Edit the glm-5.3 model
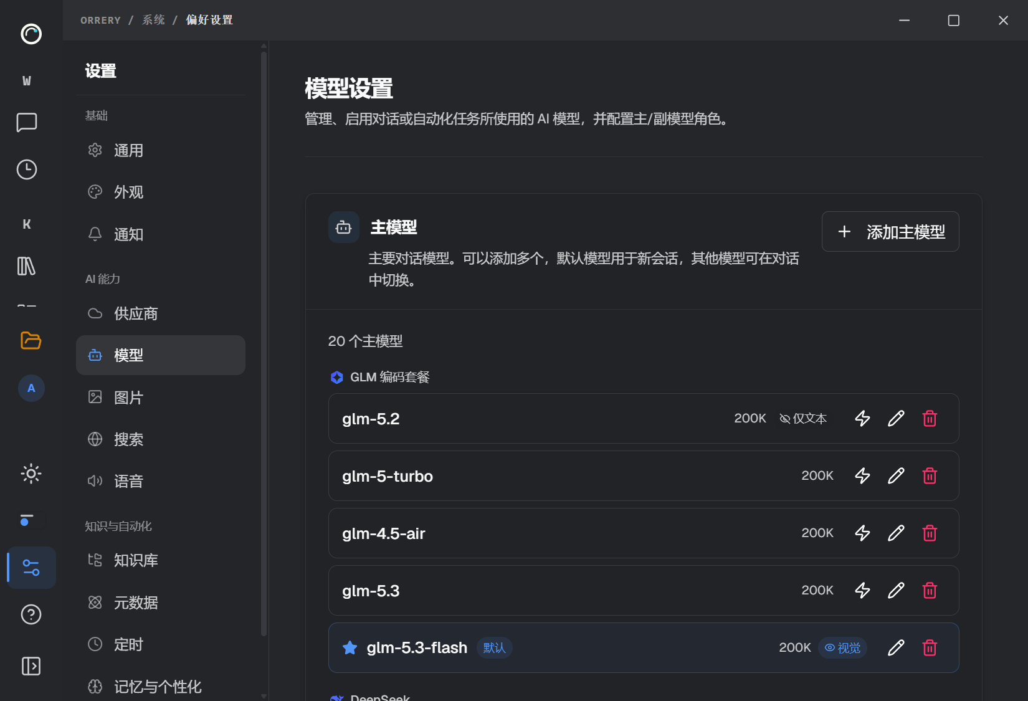 click(x=896, y=590)
